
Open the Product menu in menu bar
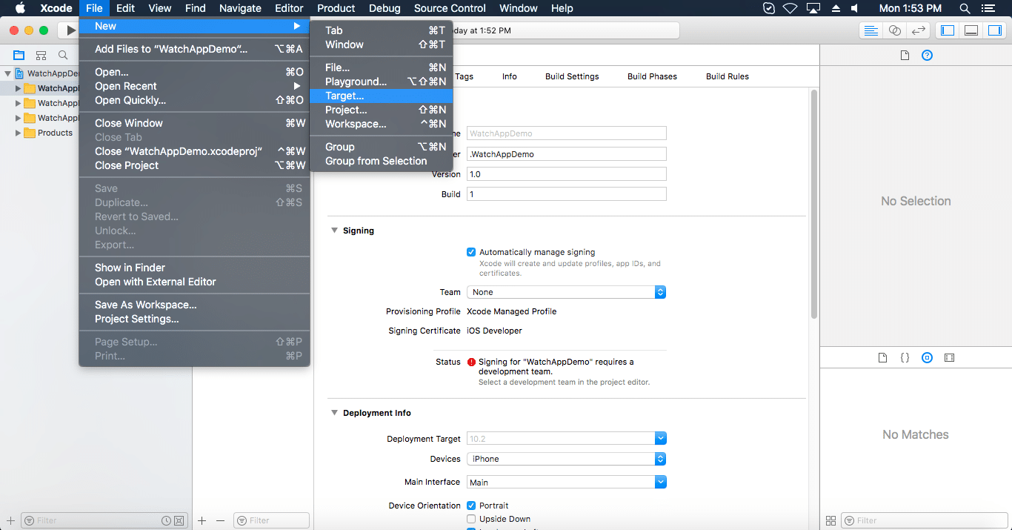click(336, 8)
